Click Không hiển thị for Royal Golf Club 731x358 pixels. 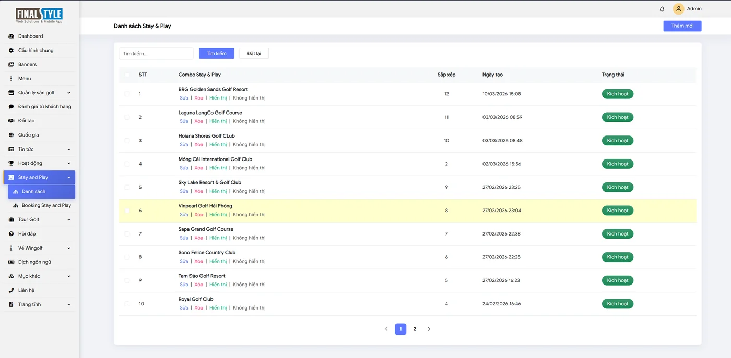[x=249, y=308]
